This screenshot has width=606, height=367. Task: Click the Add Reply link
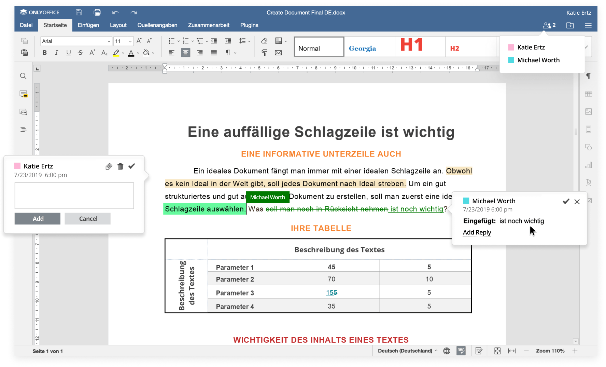point(477,233)
